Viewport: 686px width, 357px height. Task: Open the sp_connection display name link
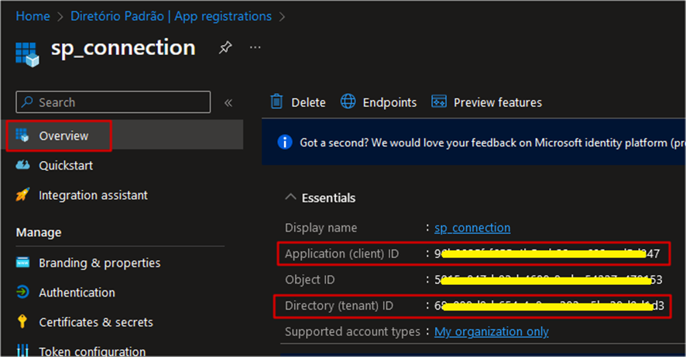point(472,228)
